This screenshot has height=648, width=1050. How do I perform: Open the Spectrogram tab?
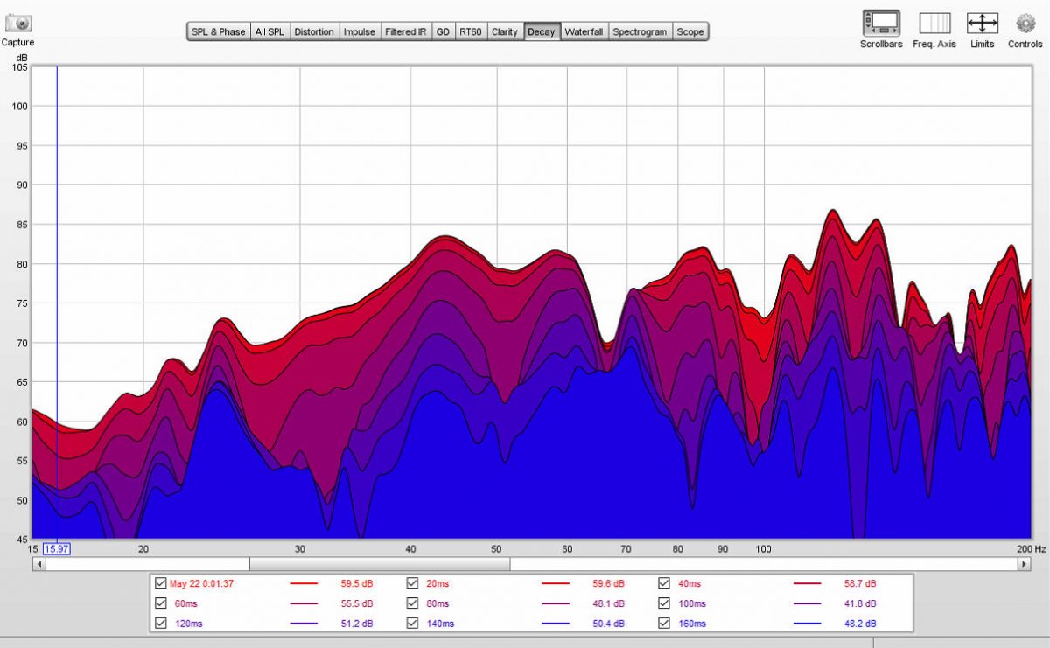coord(640,32)
